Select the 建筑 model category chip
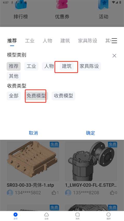Viewport: 124px width, 221px height. [x=67, y=66]
